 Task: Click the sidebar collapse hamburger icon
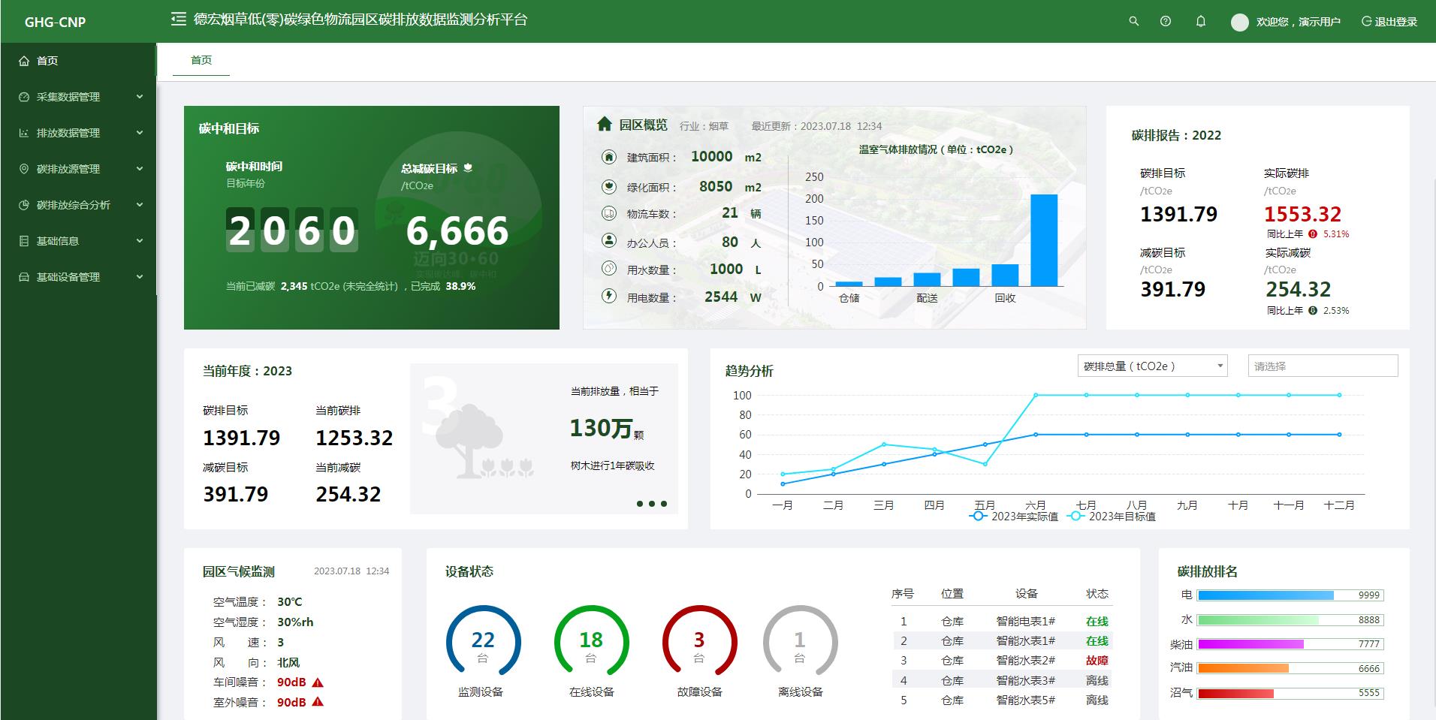178,20
